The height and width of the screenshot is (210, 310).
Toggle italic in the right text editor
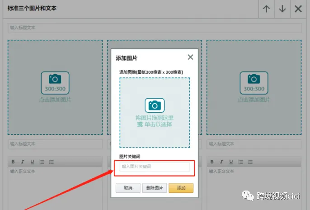221,162
